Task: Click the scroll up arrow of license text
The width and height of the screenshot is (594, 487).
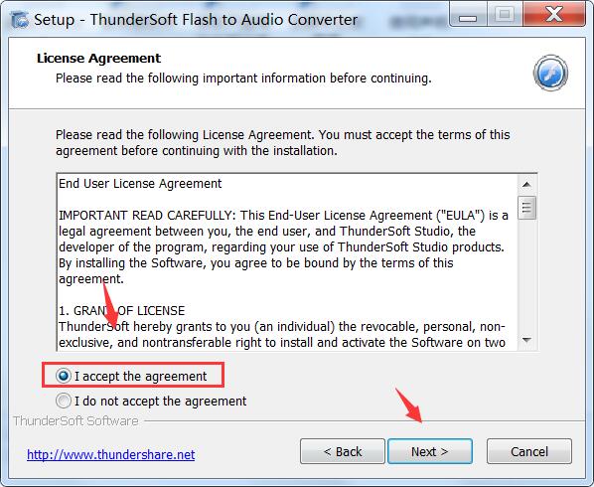Action: pos(526,185)
